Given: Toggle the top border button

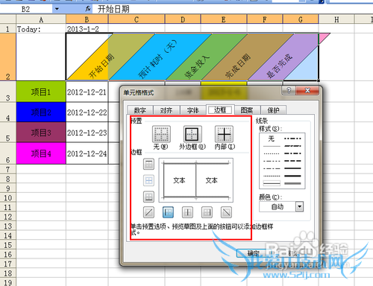Looking at the screenshot, I should 148,164.
